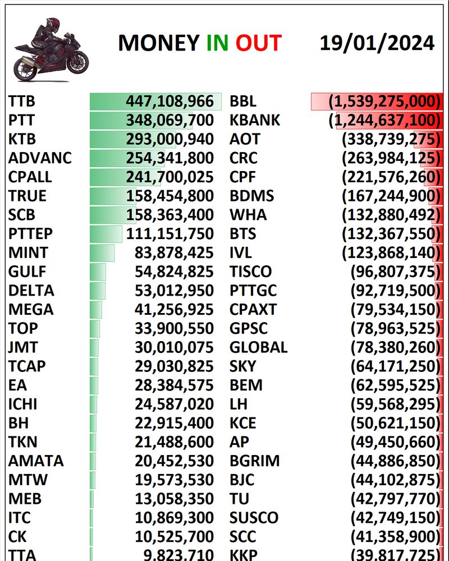Select the DELTA ticker cell

coord(31,291)
